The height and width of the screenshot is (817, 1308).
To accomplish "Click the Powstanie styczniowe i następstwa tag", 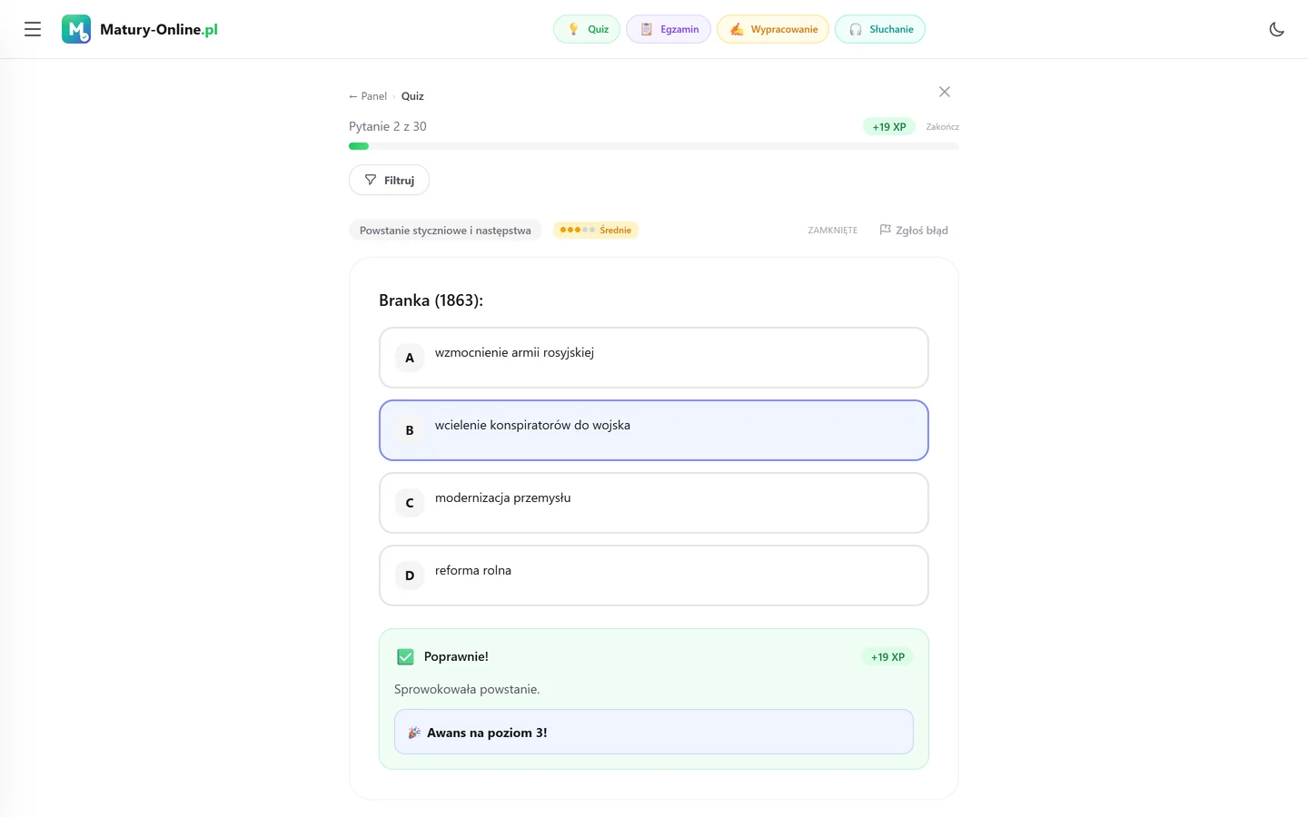I will pos(445,231).
